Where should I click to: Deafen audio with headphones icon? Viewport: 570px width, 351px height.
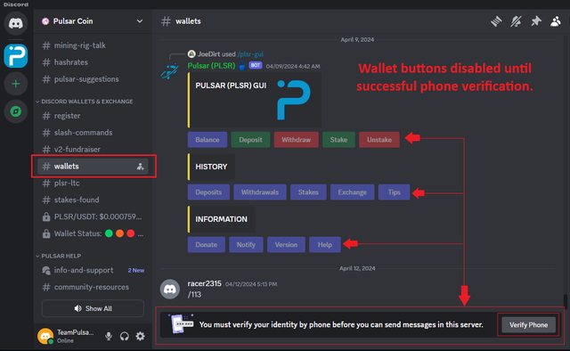[x=125, y=336]
